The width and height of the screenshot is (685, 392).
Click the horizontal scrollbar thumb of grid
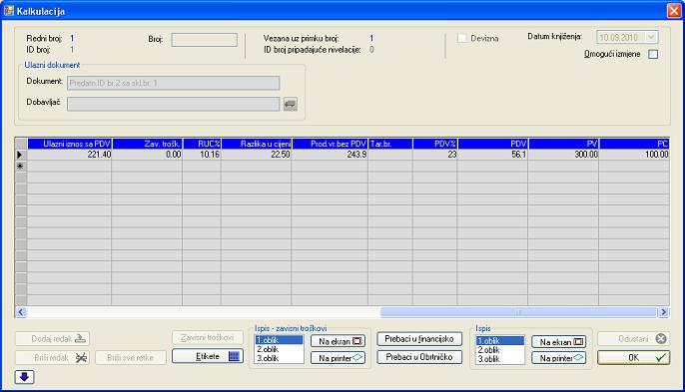(518, 311)
